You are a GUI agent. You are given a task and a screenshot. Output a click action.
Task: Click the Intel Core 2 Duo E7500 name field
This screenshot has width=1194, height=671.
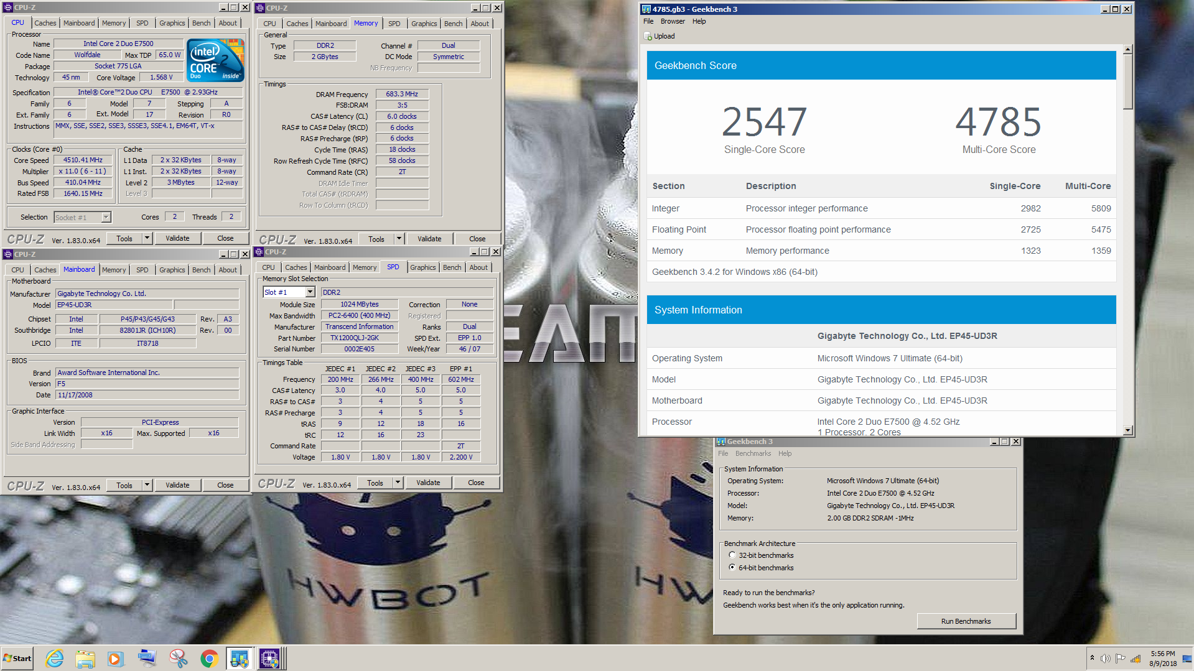tap(118, 44)
